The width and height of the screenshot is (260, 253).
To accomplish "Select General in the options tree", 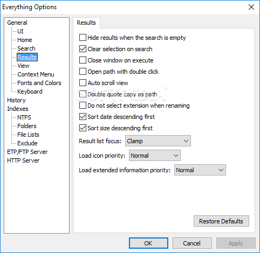I will 17,23.
